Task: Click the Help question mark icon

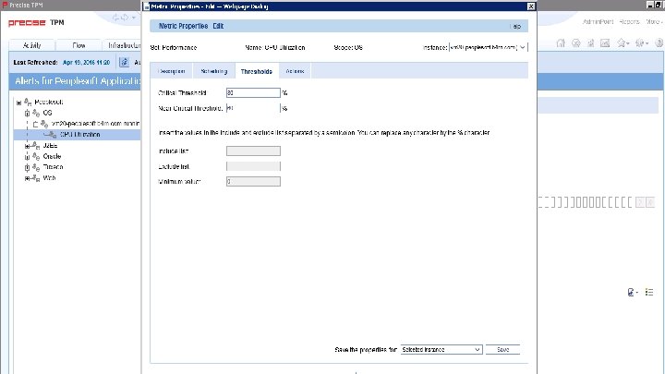Action: pyautogui.click(x=659, y=42)
